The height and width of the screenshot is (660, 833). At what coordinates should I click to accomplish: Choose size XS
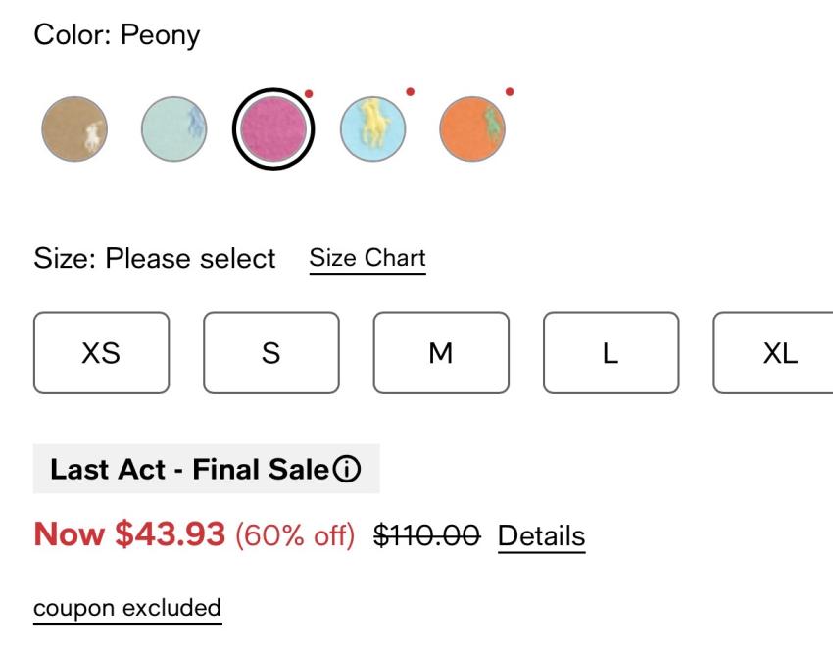coord(101,353)
